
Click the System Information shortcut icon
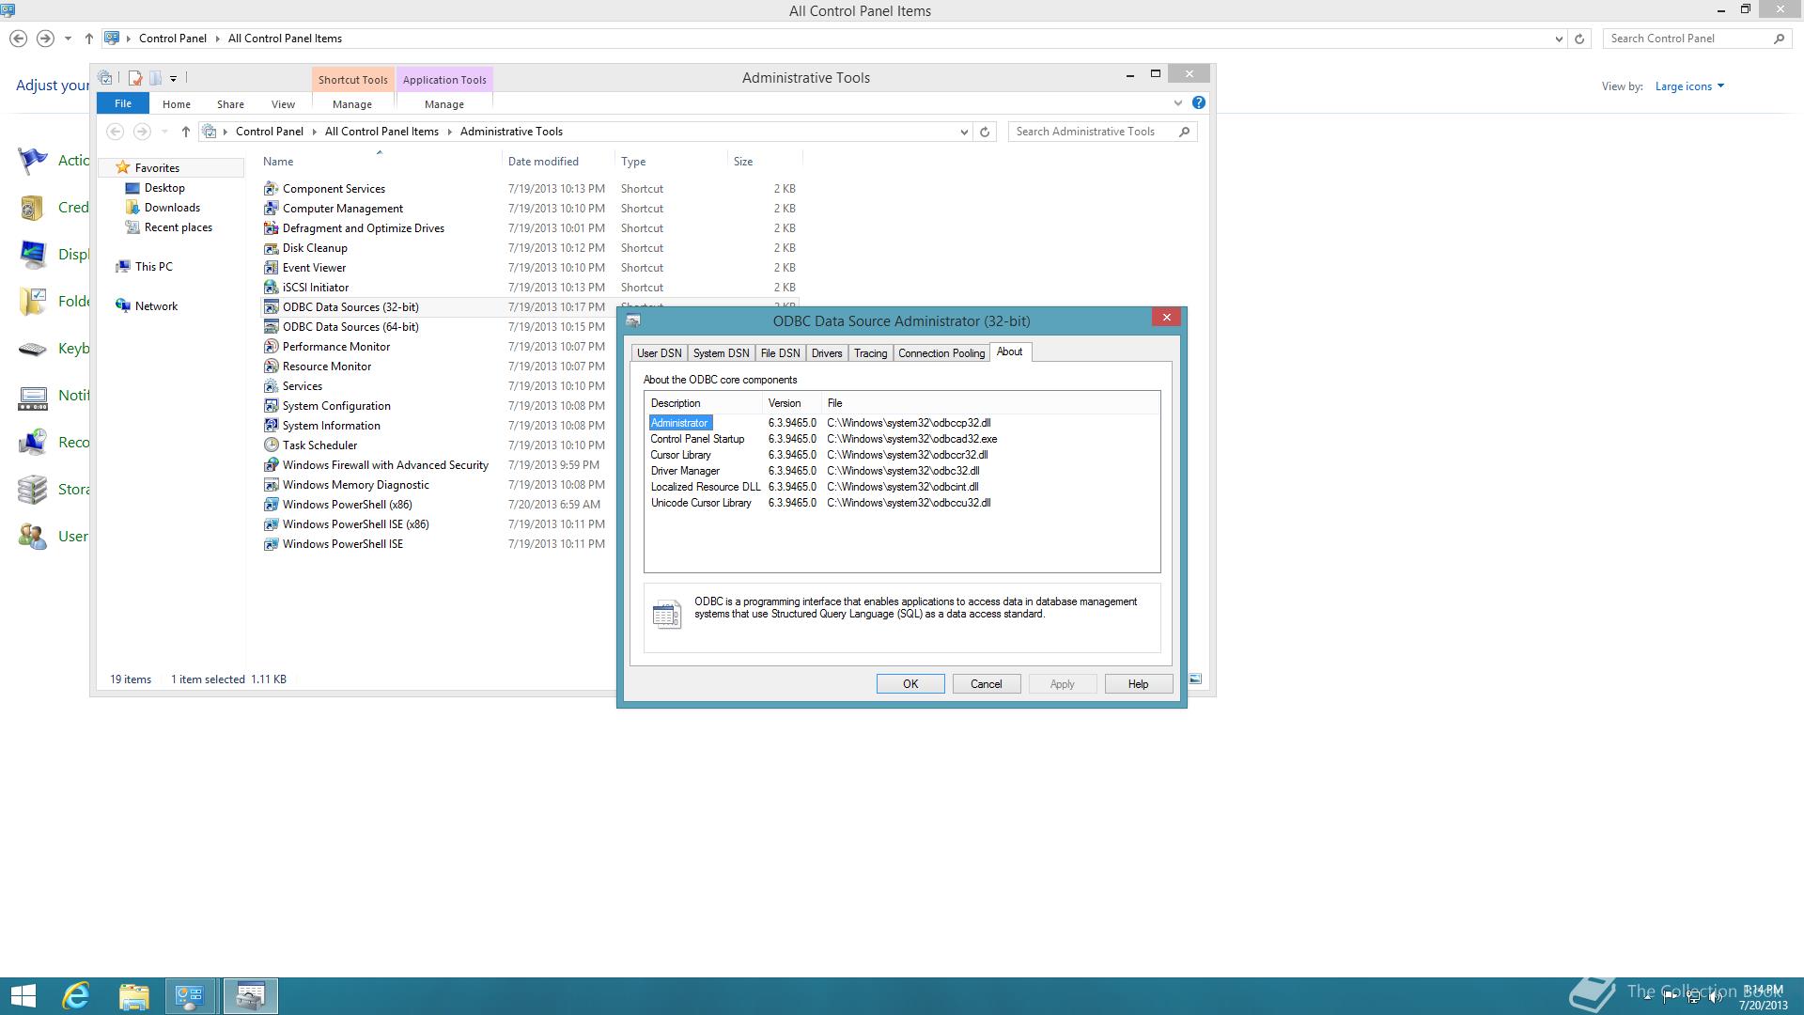click(x=271, y=426)
